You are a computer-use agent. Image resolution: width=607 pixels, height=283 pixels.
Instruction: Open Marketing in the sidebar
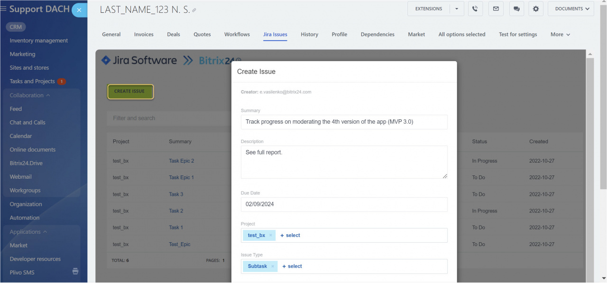[x=23, y=55]
